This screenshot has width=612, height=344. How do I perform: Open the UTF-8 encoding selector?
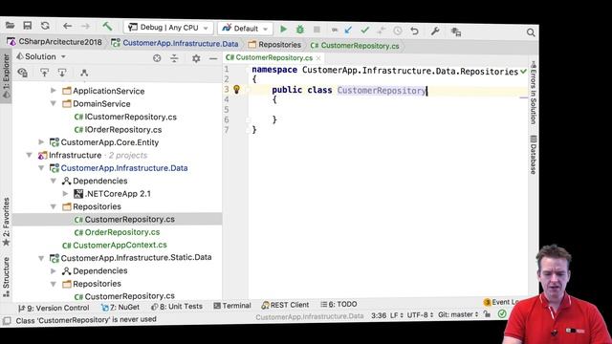point(420,314)
